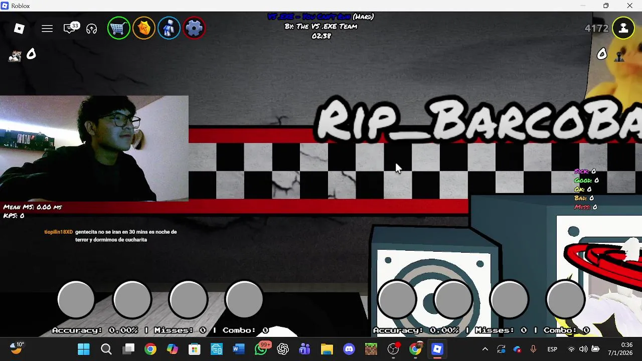Click the 'Mean MS: 0.00 ms' label
642x361 pixels.
pos(33,207)
